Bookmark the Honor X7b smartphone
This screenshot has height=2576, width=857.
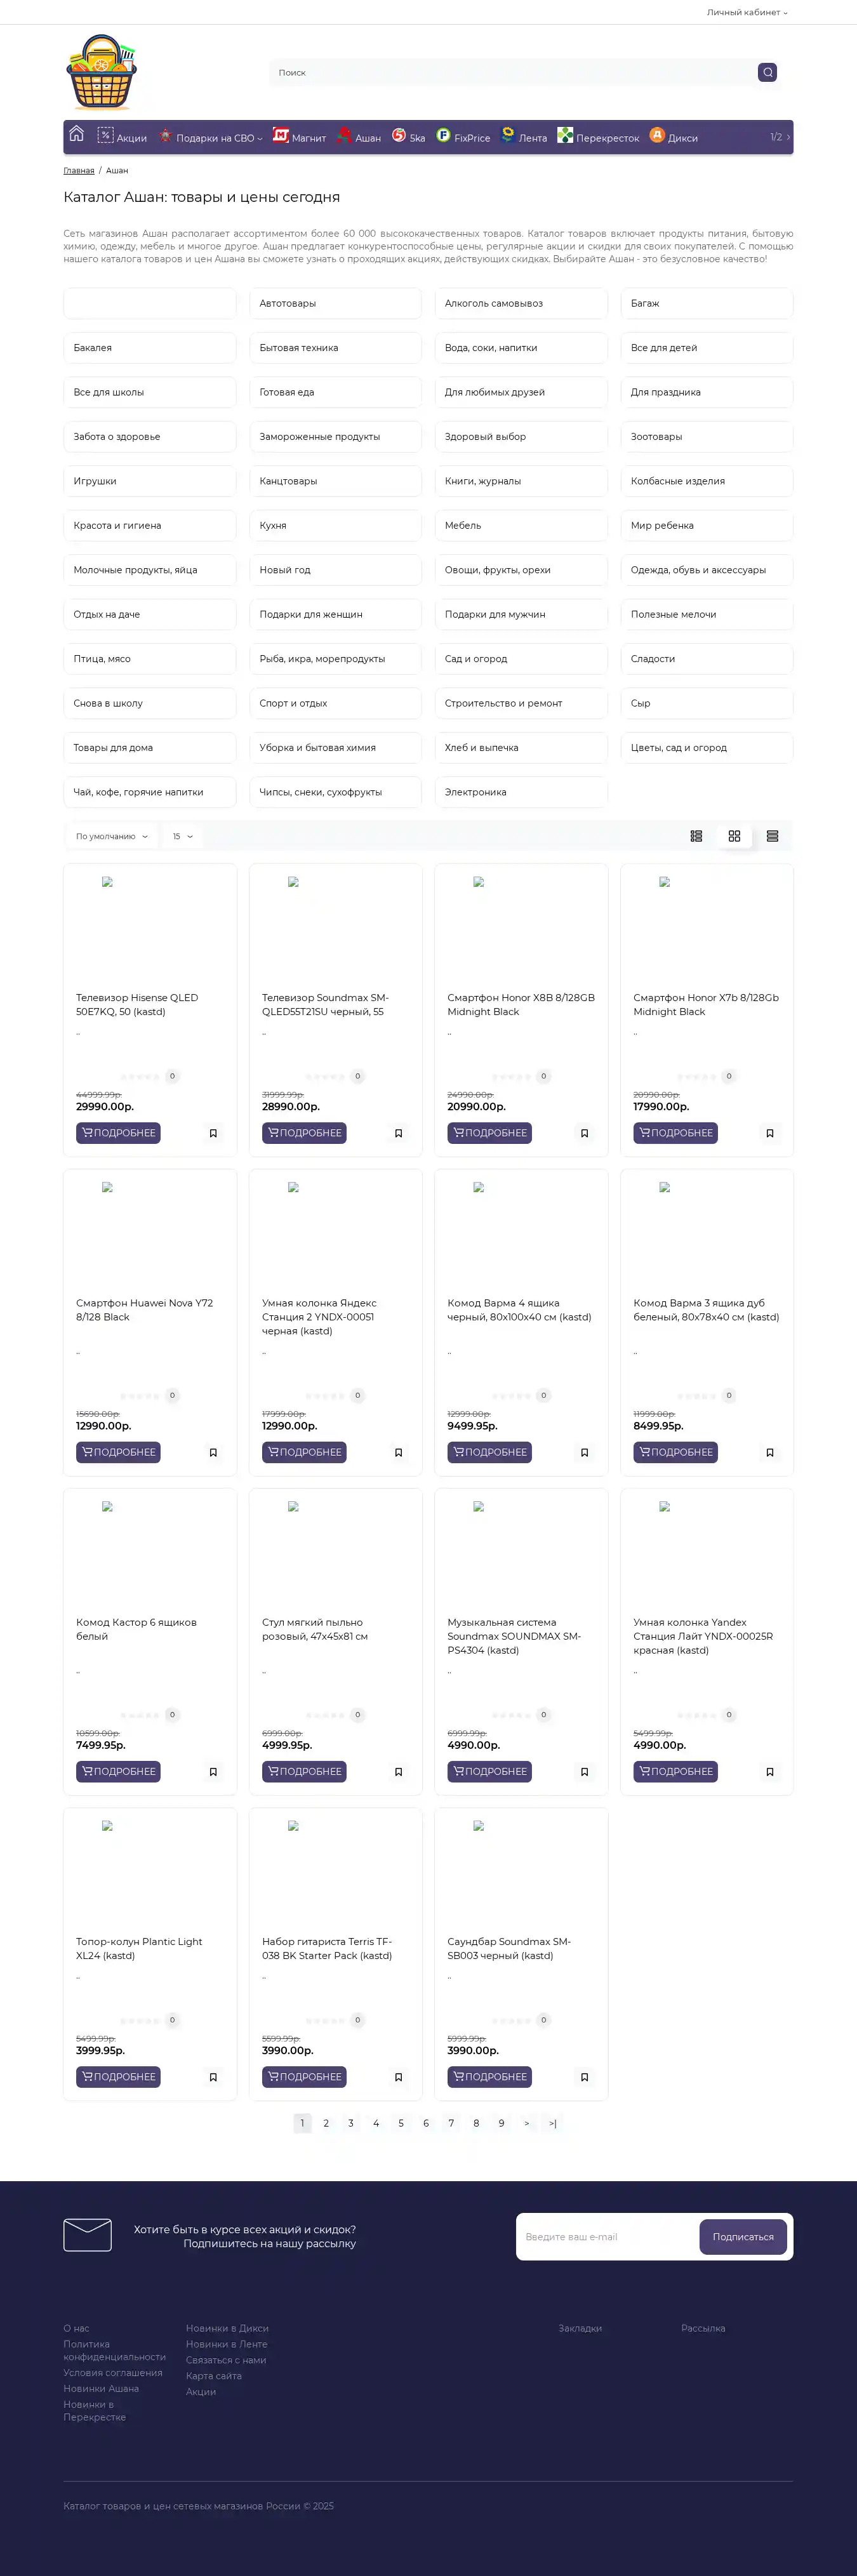[770, 1133]
